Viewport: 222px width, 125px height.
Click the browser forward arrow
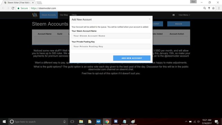(8, 8)
